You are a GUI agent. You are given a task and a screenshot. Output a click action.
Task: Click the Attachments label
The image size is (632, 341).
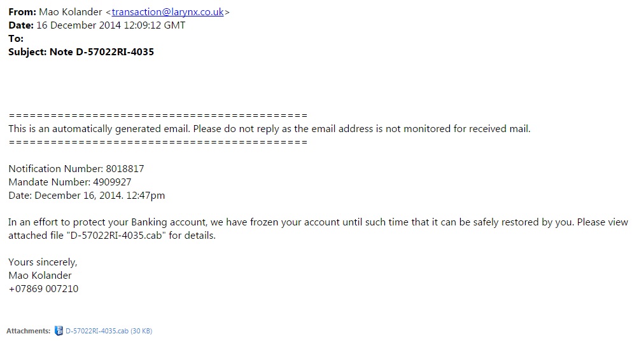click(28, 331)
